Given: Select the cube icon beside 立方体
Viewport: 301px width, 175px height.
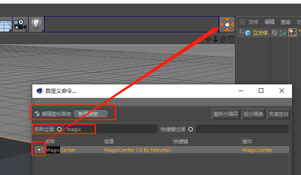Looking at the screenshot, I should [248, 33].
